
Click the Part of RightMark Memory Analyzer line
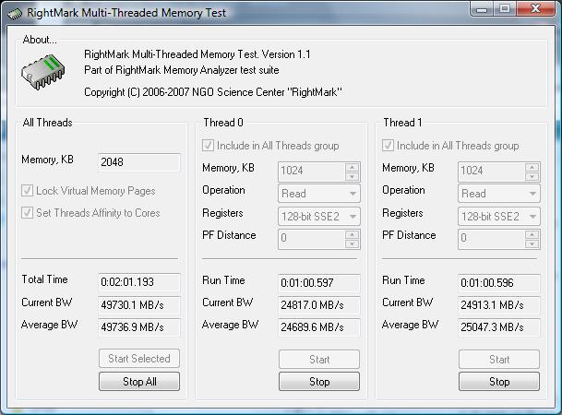point(182,70)
